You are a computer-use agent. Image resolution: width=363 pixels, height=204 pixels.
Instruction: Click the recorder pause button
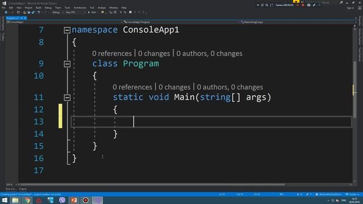[298, 5]
